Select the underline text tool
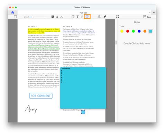Image resolution: width=164 pixels, height=134 pixels. tap(57, 17)
